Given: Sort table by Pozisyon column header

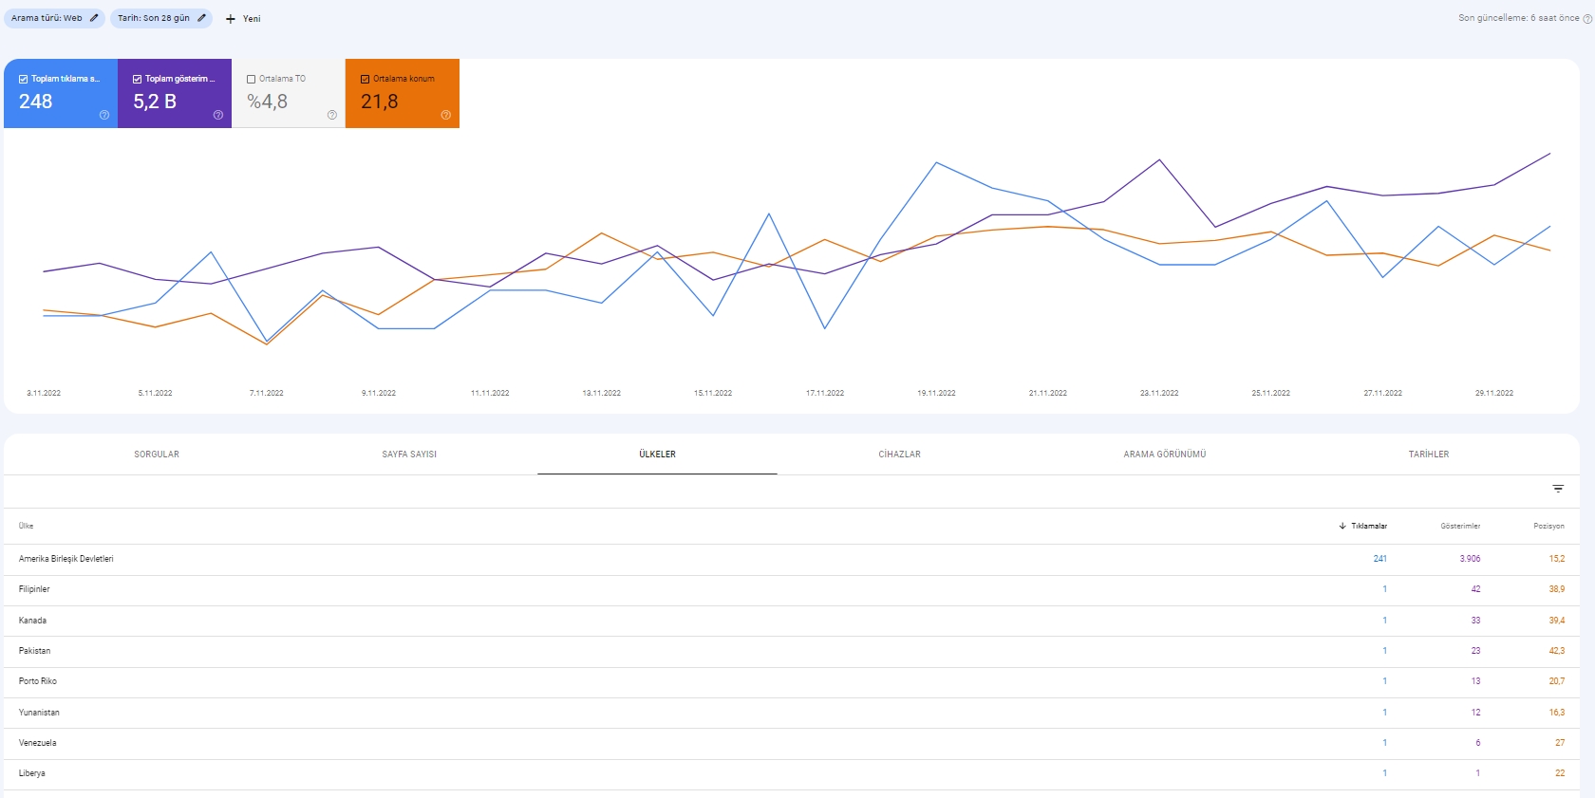Looking at the screenshot, I should 1548,526.
